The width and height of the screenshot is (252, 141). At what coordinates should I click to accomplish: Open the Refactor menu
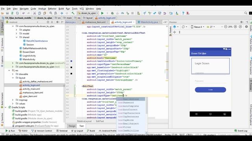coord(52,9)
